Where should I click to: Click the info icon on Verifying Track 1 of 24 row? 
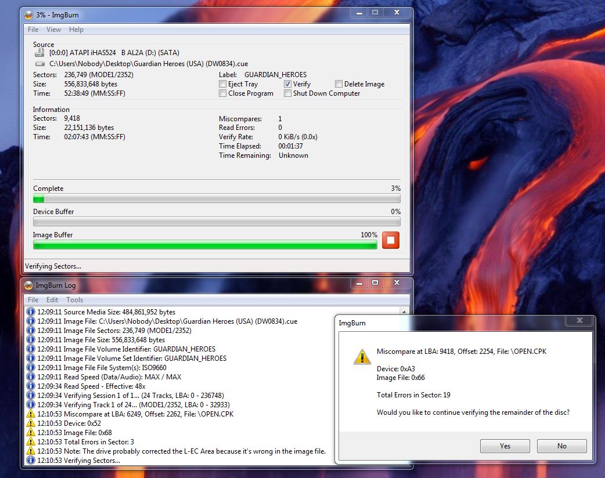(30, 405)
